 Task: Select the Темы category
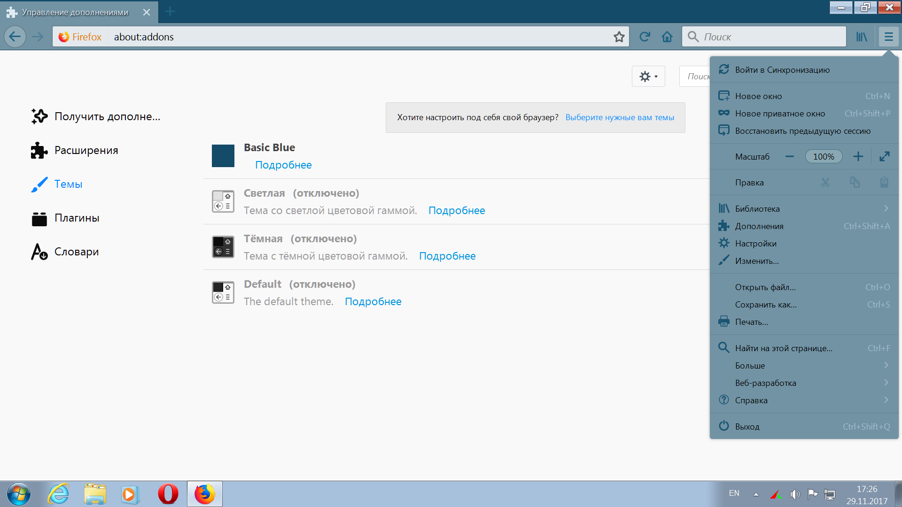pyautogui.click(x=57, y=184)
